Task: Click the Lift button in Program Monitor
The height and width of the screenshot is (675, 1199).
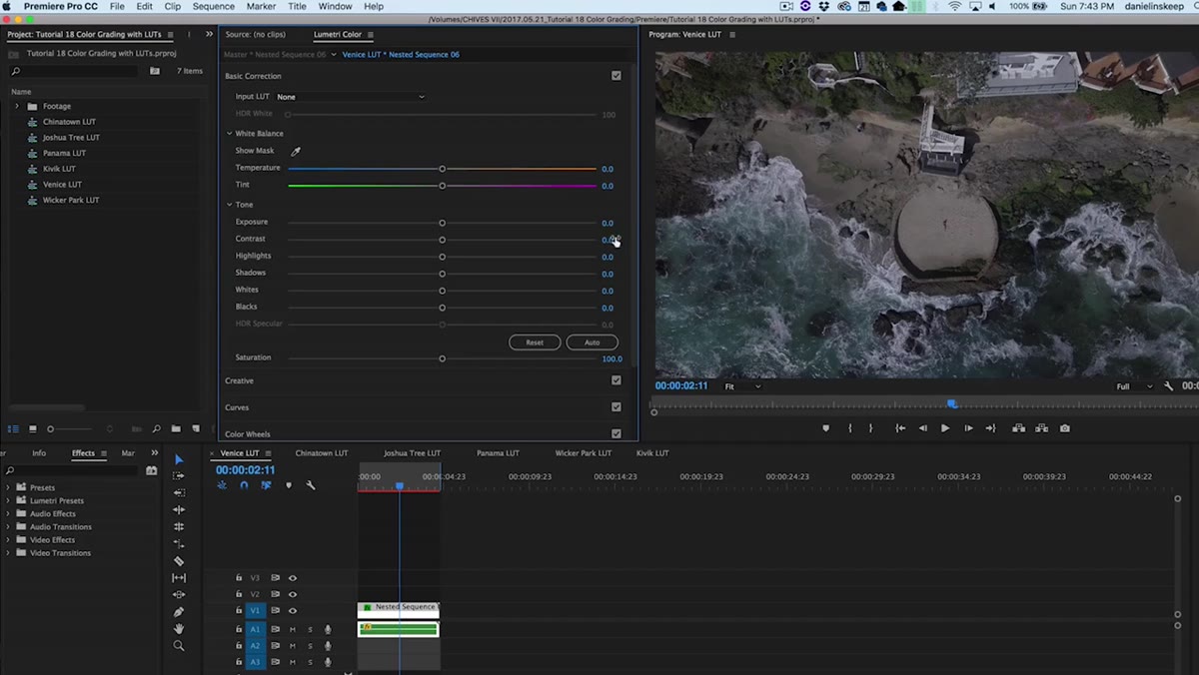Action: [1018, 428]
